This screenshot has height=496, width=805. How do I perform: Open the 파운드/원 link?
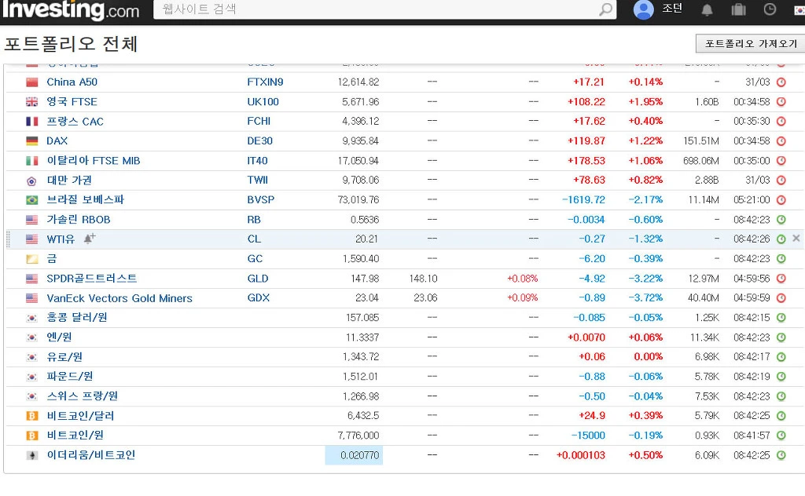click(x=70, y=376)
